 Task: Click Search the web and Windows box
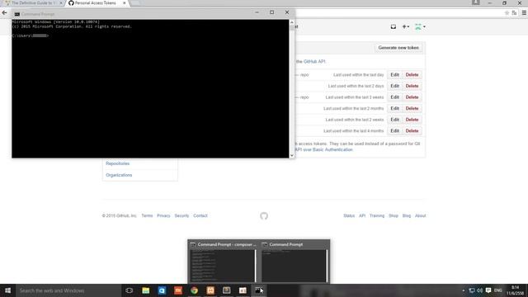pos(68,290)
